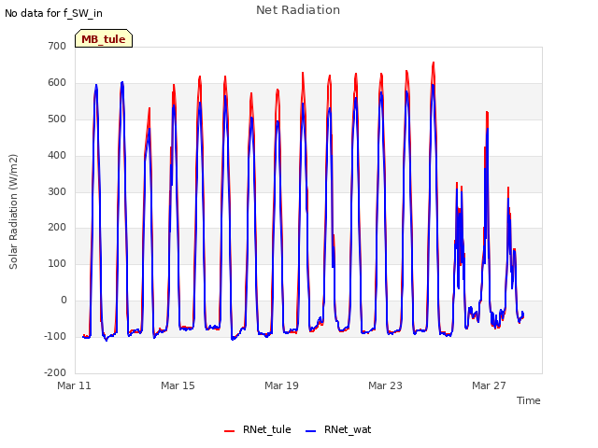Click the first blue peak after Mar 11
This screenshot has height=448, width=598.
point(96,85)
